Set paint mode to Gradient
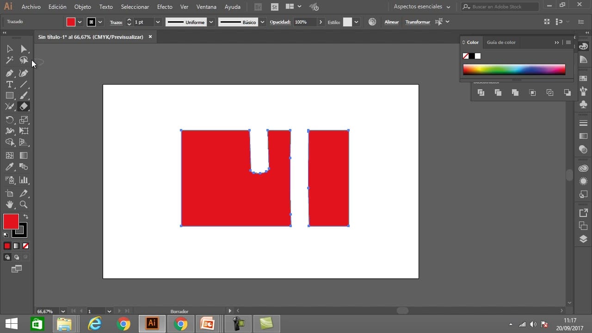Image resolution: width=592 pixels, height=333 pixels. 16,246
